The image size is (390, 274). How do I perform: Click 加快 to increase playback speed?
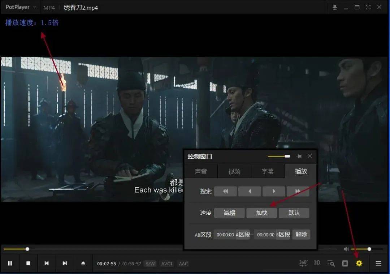click(262, 213)
